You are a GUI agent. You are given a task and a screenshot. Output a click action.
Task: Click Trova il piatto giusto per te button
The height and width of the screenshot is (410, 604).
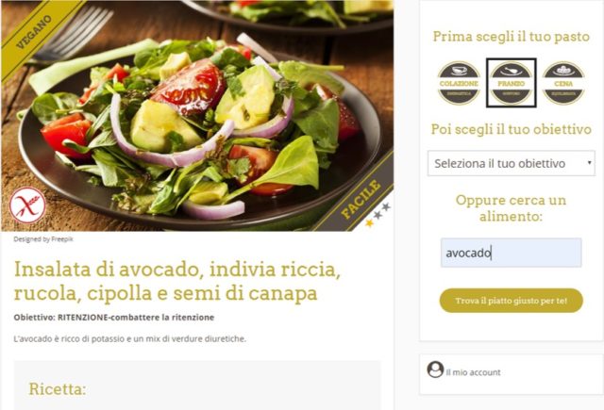[512, 301]
